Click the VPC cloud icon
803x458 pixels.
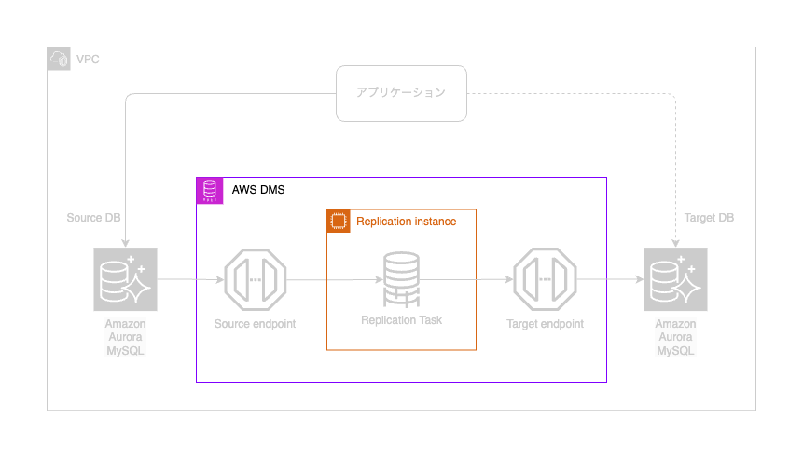(x=59, y=59)
